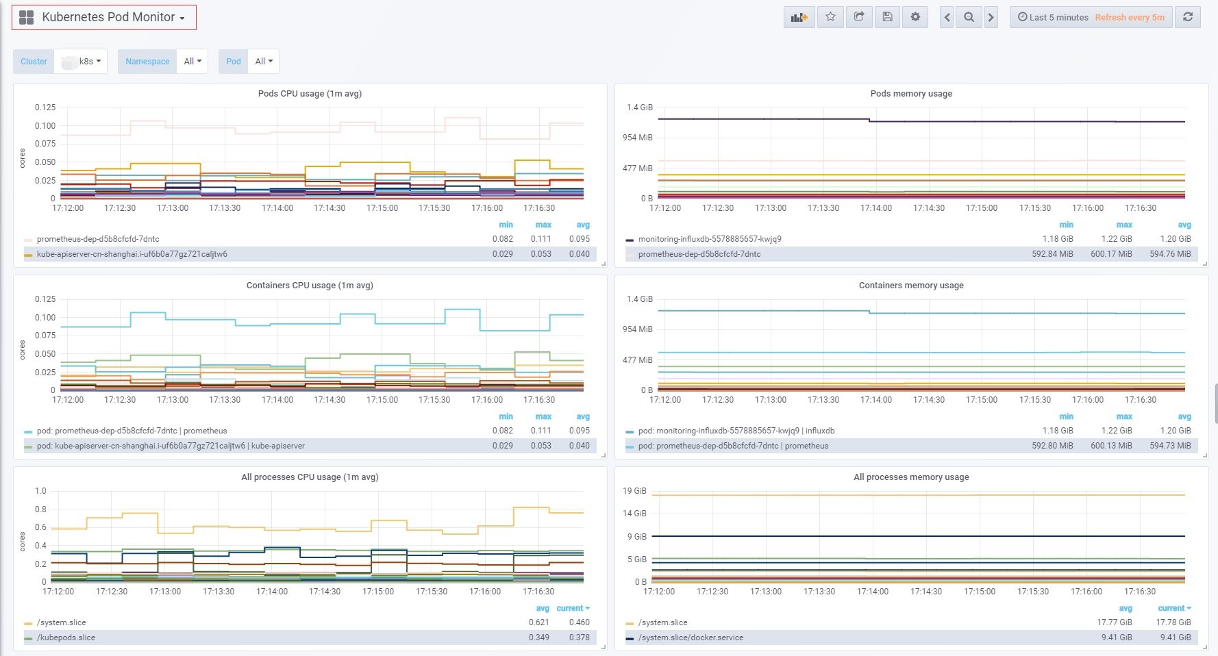1218x656 pixels.
Task: Open Pods CPU usage panel title menu
Action: (x=310, y=93)
